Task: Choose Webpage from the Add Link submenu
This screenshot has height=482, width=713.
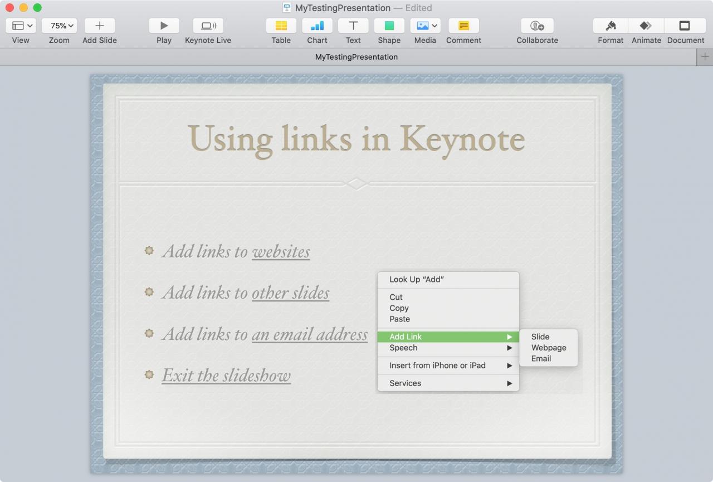Action: point(549,348)
